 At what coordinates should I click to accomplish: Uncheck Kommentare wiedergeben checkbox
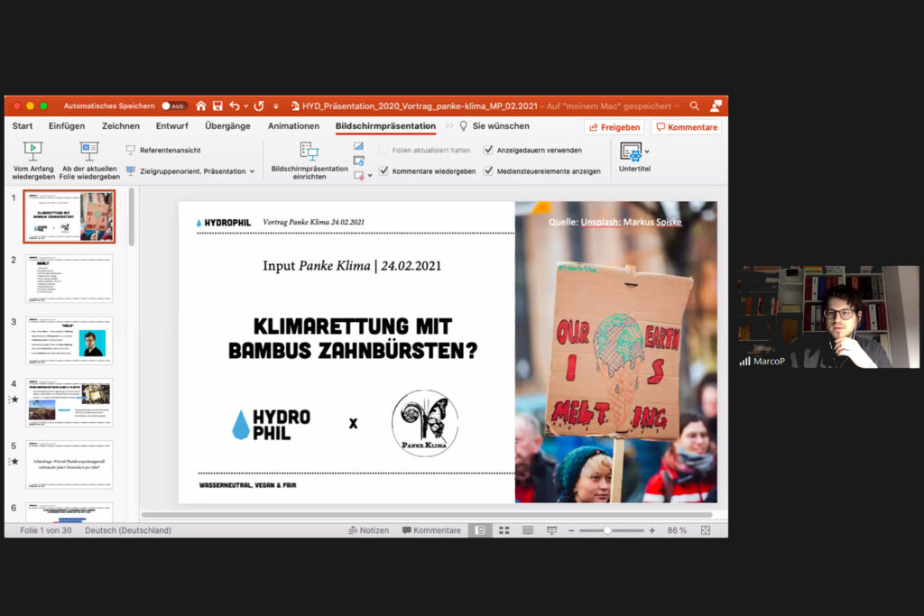(x=383, y=170)
